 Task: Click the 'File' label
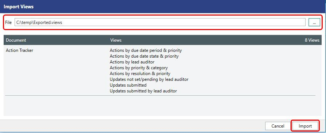(8, 22)
